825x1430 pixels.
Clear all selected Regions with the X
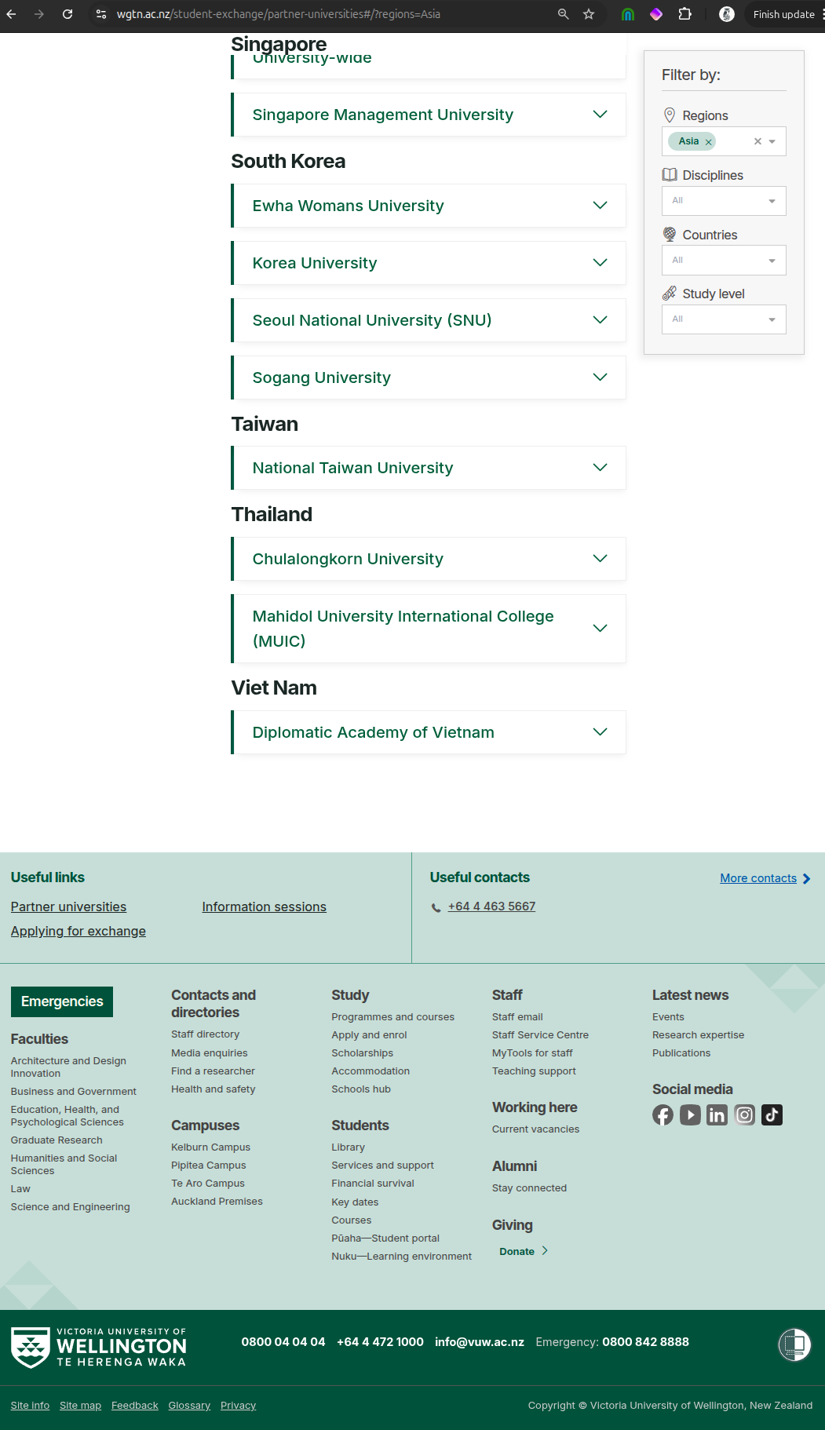757,141
